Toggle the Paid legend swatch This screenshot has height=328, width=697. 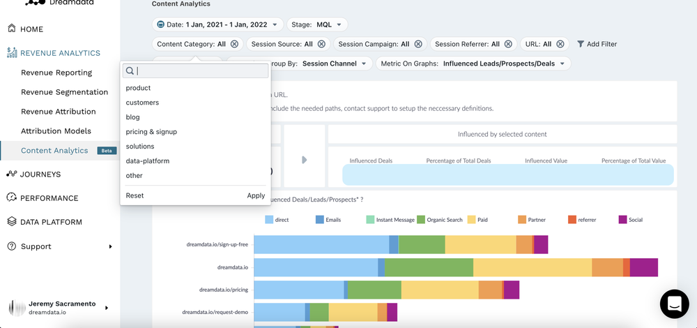click(471, 219)
